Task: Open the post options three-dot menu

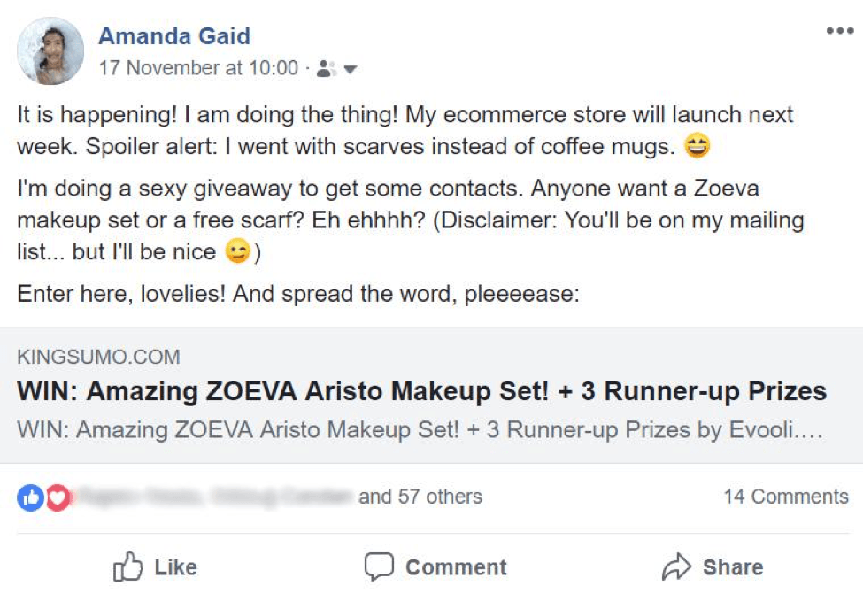Action: point(839,32)
